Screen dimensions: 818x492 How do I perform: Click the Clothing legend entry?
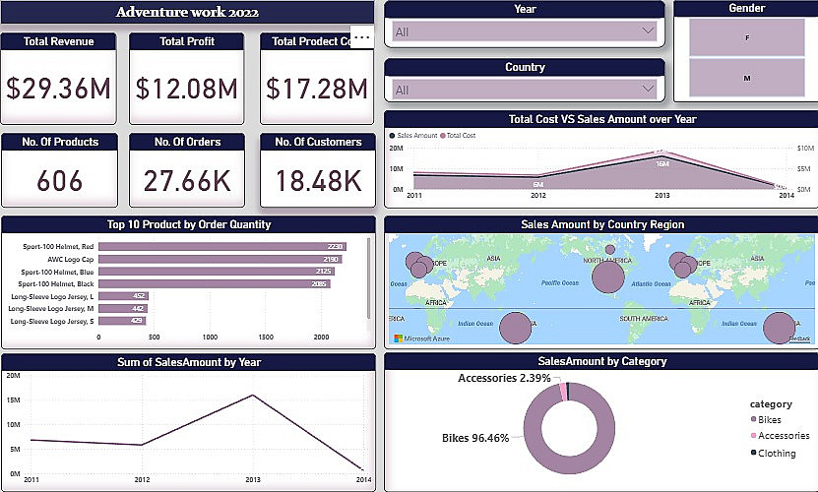[x=773, y=453]
